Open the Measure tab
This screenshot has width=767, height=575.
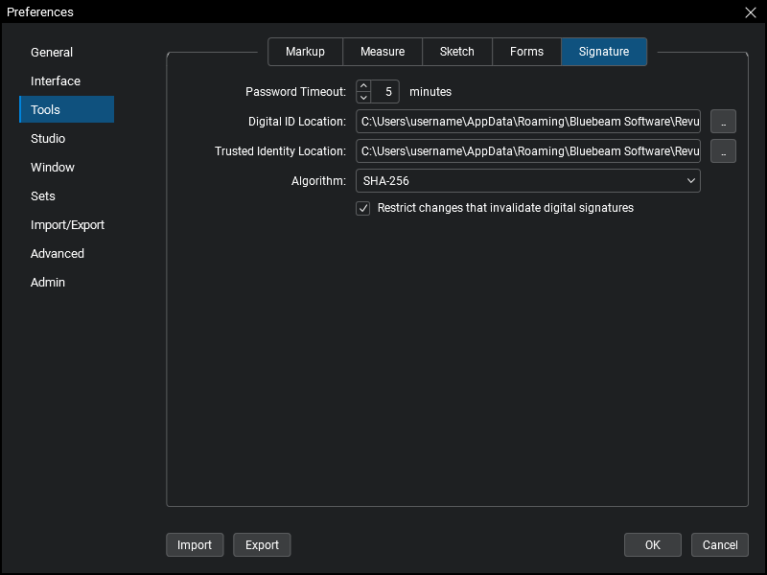pos(382,52)
